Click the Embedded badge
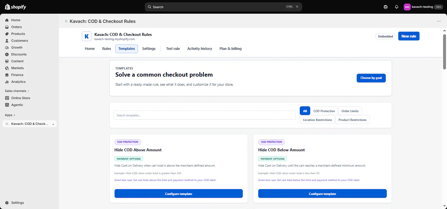 (385, 36)
